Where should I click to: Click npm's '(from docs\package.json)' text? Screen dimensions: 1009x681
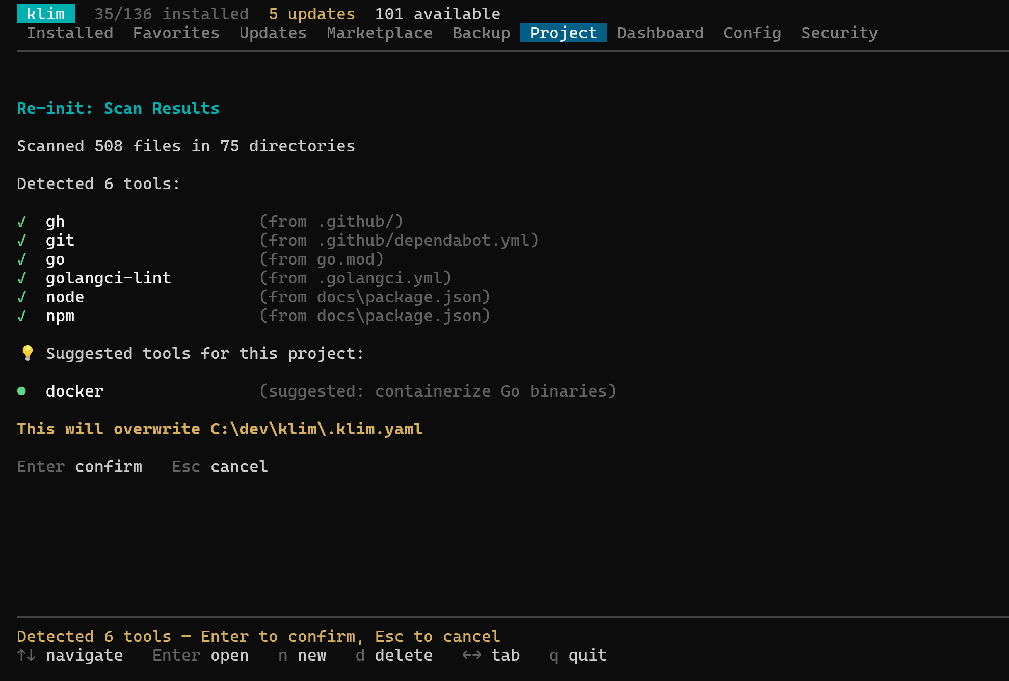pos(375,316)
